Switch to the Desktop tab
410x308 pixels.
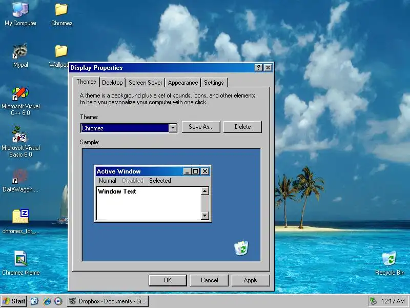pyautogui.click(x=112, y=83)
